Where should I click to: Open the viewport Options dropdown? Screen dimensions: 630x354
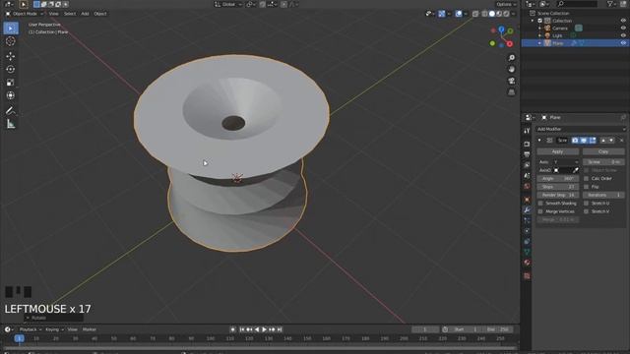pos(506,4)
